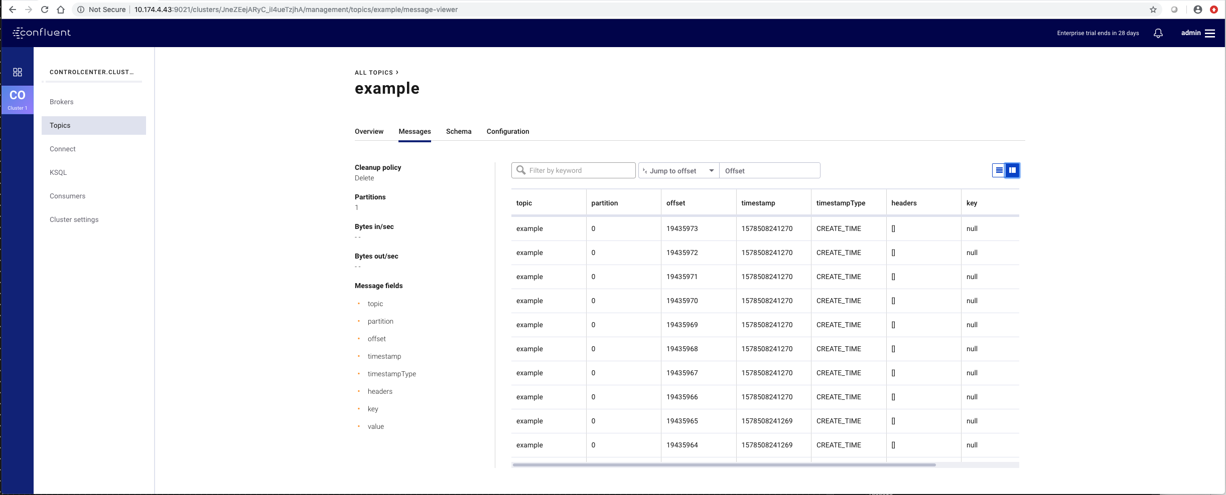Open Consumers from the sidebar
Screen dimensions: 1226x495
(67, 196)
